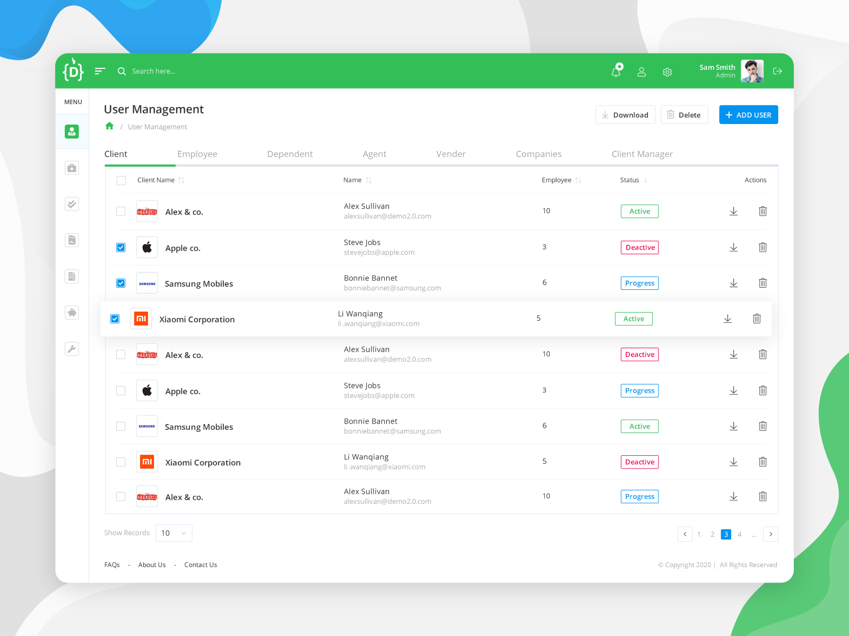This screenshot has height=636, width=849.
Task: Click the settings gear in the top bar
Action: coord(667,71)
